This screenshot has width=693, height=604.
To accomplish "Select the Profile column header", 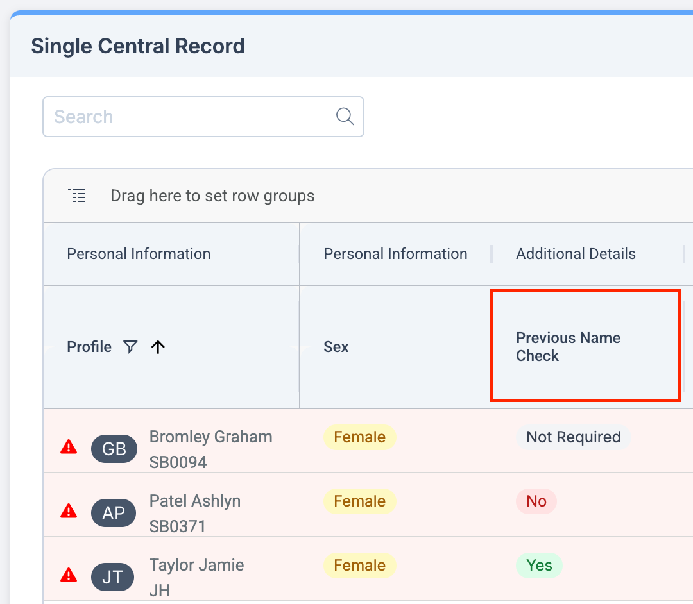I will click(x=171, y=347).
